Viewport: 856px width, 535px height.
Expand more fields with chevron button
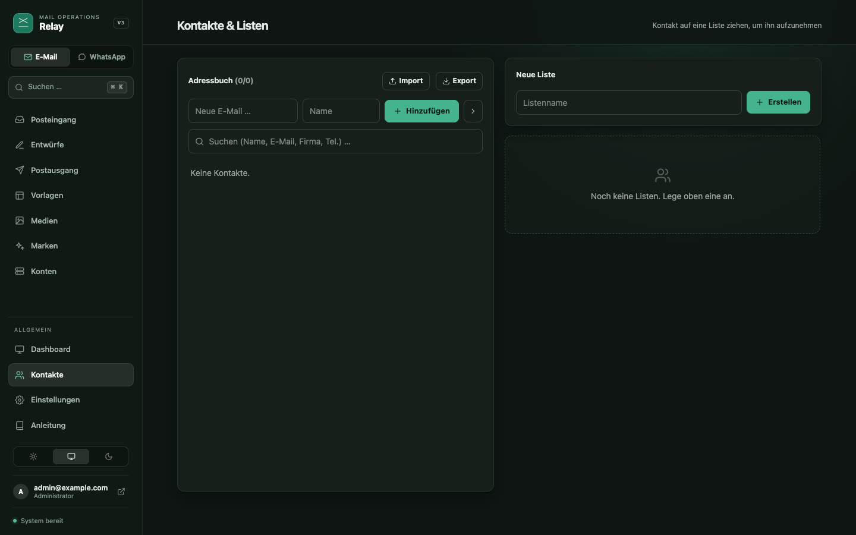click(x=473, y=111)
